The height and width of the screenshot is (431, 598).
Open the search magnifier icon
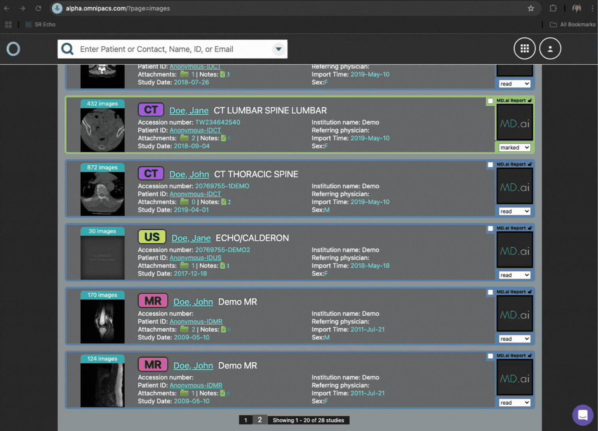pyautogui.click(x=67, y=49)
